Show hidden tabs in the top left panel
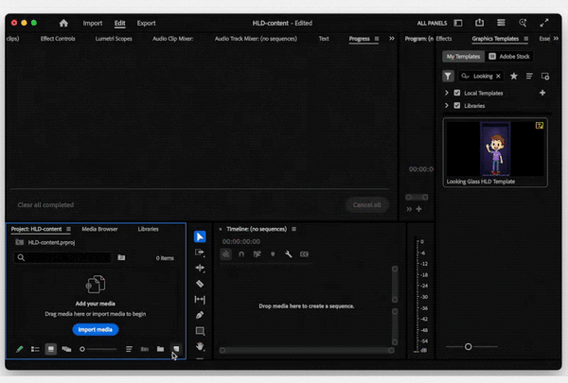Image resolution: width=568 pixels, height=383 pixels. (392, 39)
